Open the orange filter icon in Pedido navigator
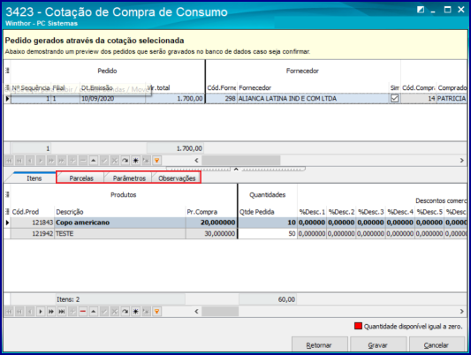 pyautogui.click(x=156, y=161)
